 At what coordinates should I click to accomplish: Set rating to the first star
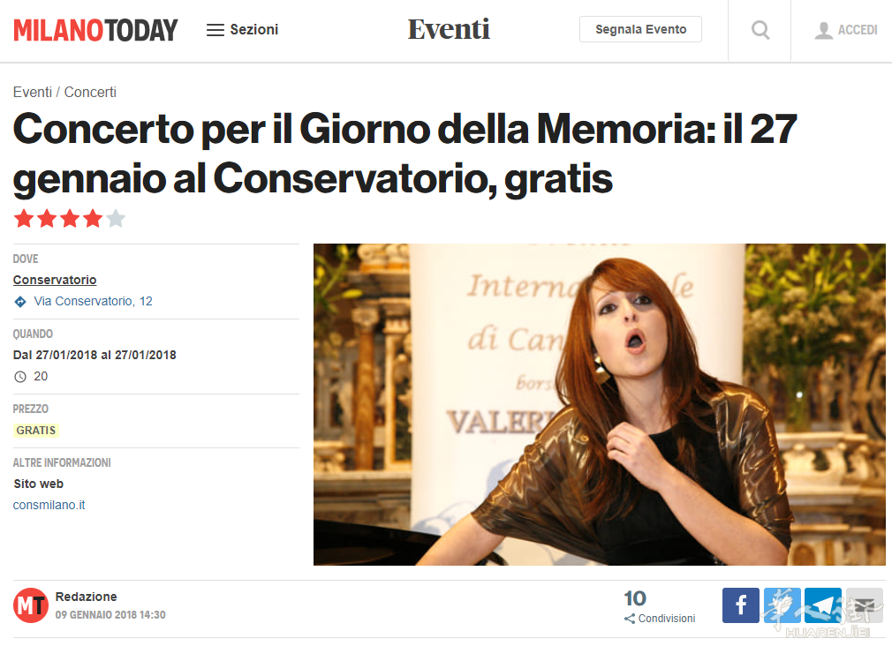point(24,218)
